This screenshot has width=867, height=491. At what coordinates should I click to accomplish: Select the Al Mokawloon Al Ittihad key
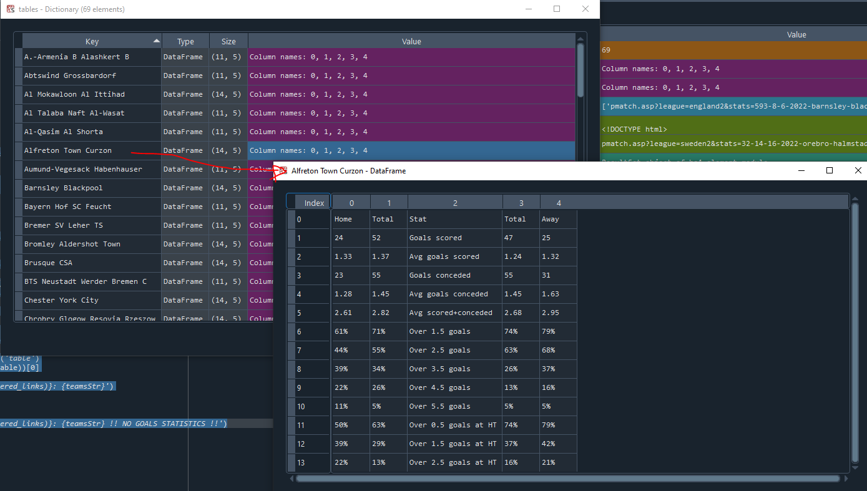click(x=92, y=94)
